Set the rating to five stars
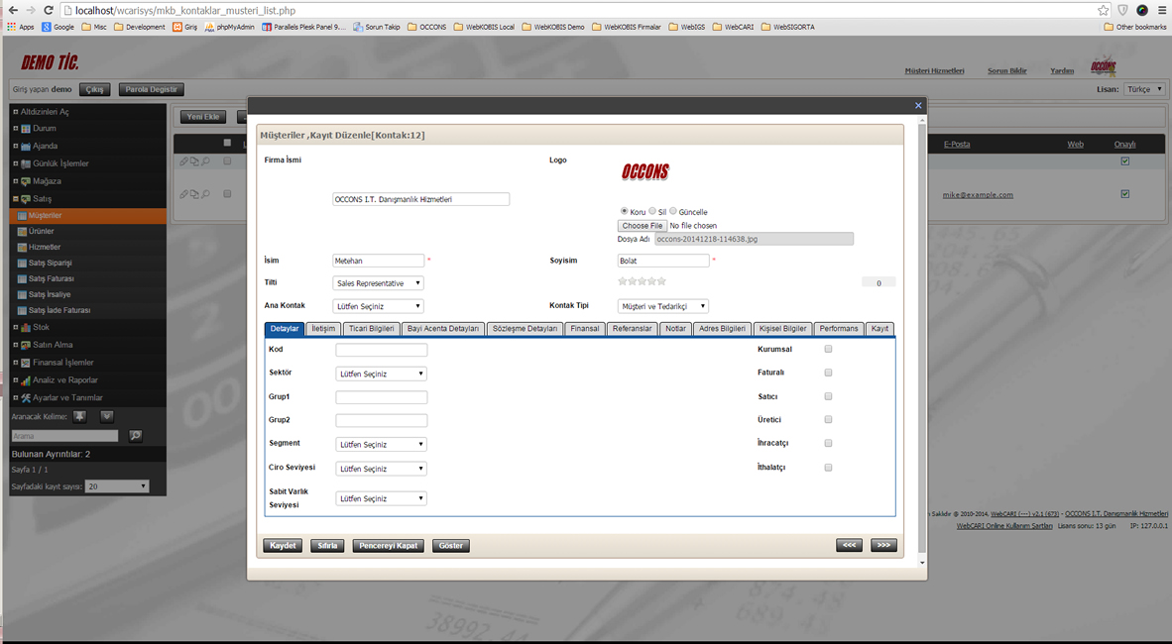This screenshot has height=644, width=1172. click(661, 281)
